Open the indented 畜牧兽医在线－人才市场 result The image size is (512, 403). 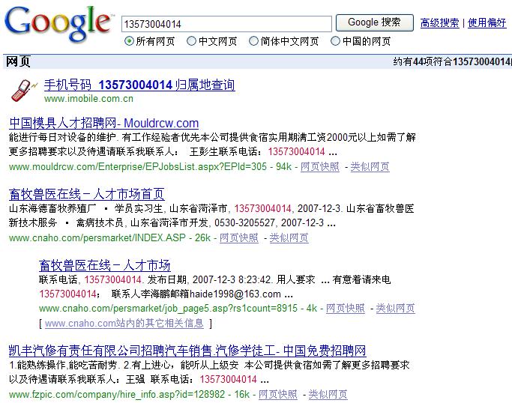(104, 265)
